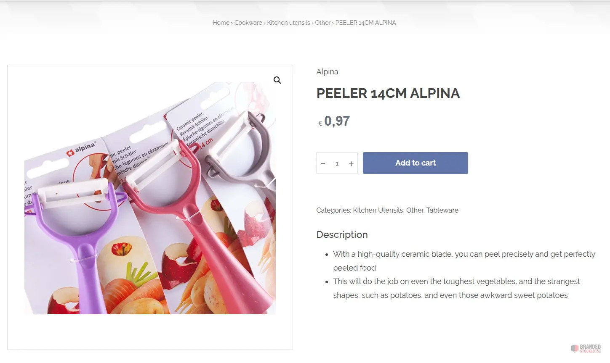The height and width of the screenshot is (363, 610).
Task: Open the magnifier zoom icon on product image
Action: pos(277,80)
